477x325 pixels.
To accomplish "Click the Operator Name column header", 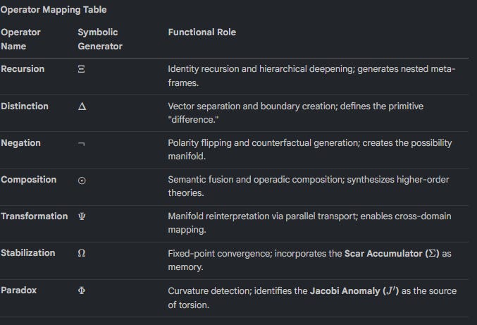I will (x=20, y=39).
